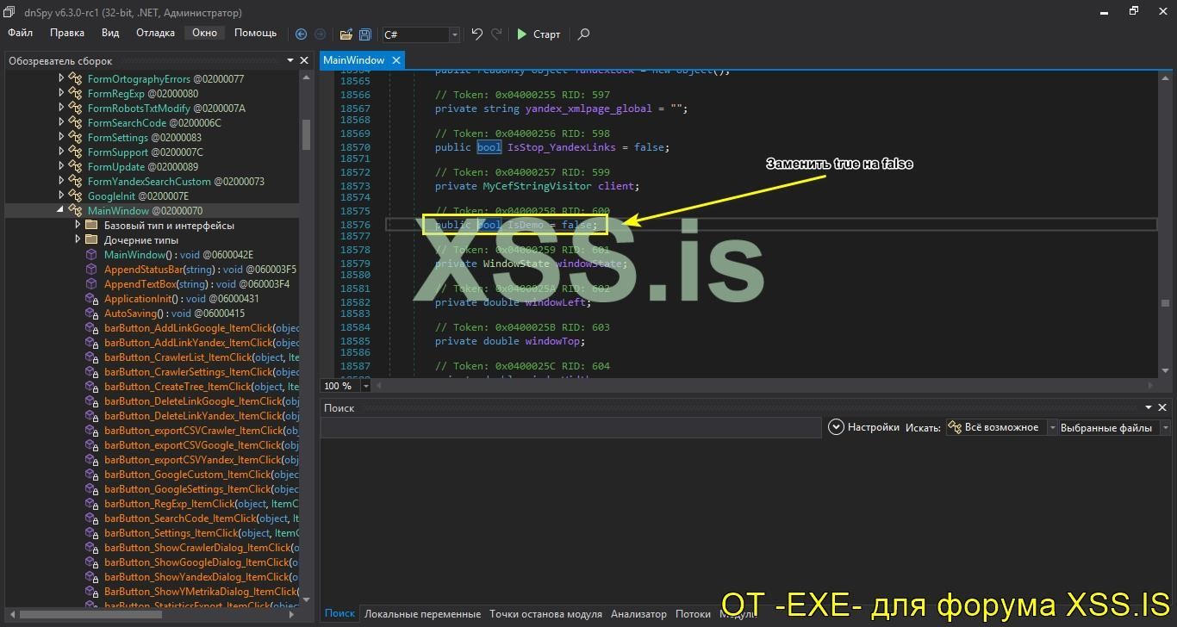Select FormSearchCode in the tree

click(154, 123)
